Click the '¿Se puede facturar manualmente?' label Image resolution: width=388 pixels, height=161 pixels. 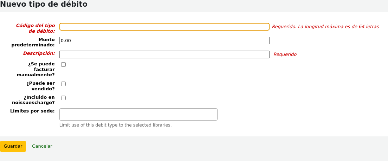coord(36,69)
